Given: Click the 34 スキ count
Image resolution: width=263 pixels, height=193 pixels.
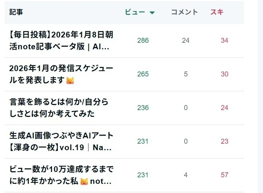Looking at the screenshot, I should tap(224, 41).
